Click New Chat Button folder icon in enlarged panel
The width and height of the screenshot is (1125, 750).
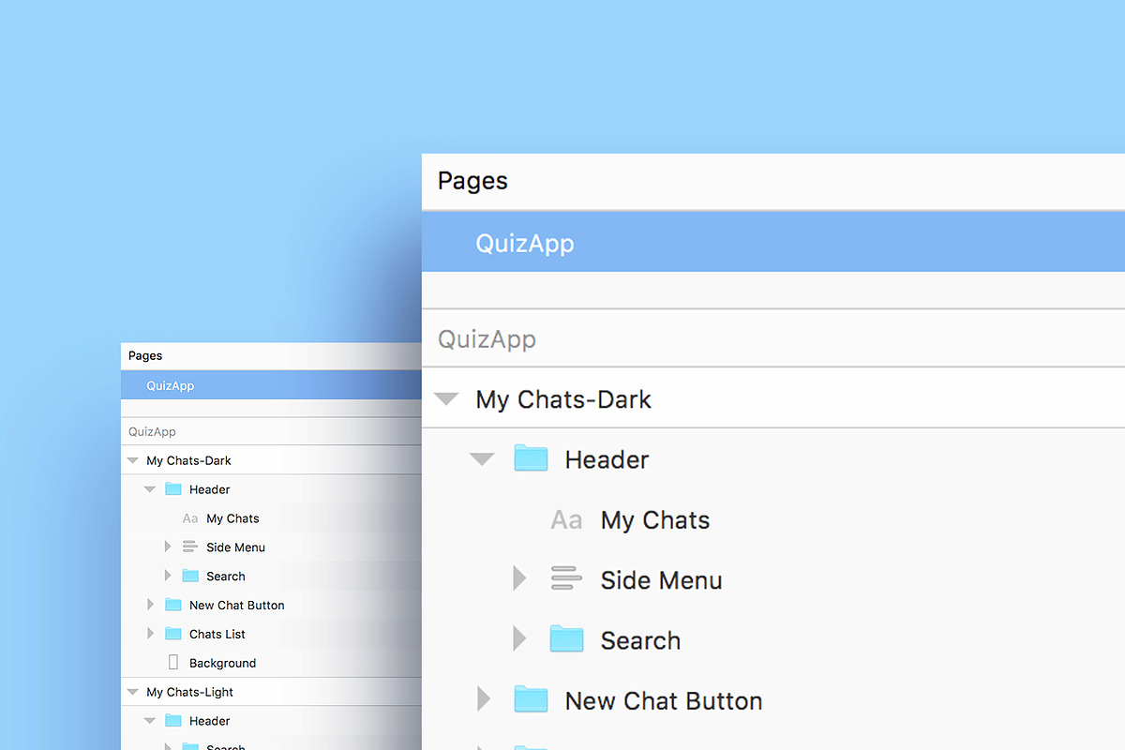[x=531, y=699]
